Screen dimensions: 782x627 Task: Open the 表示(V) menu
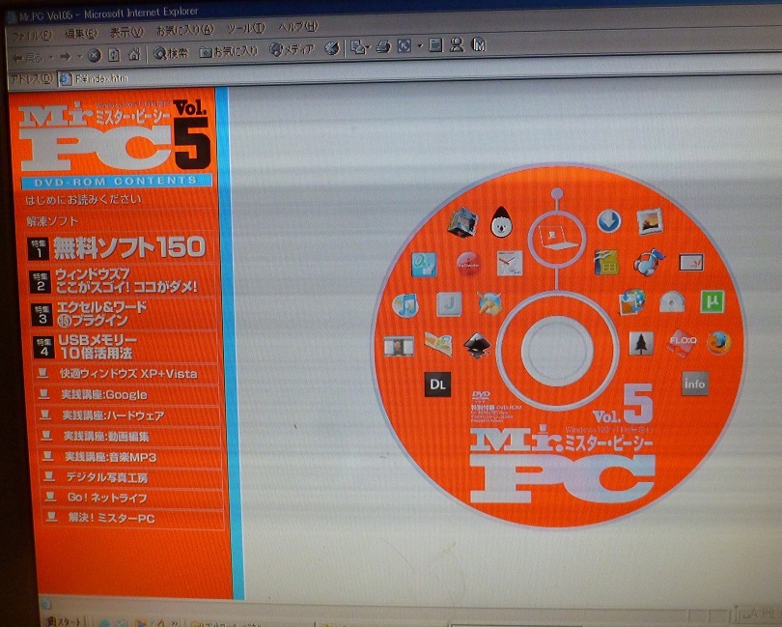[126, 33]
